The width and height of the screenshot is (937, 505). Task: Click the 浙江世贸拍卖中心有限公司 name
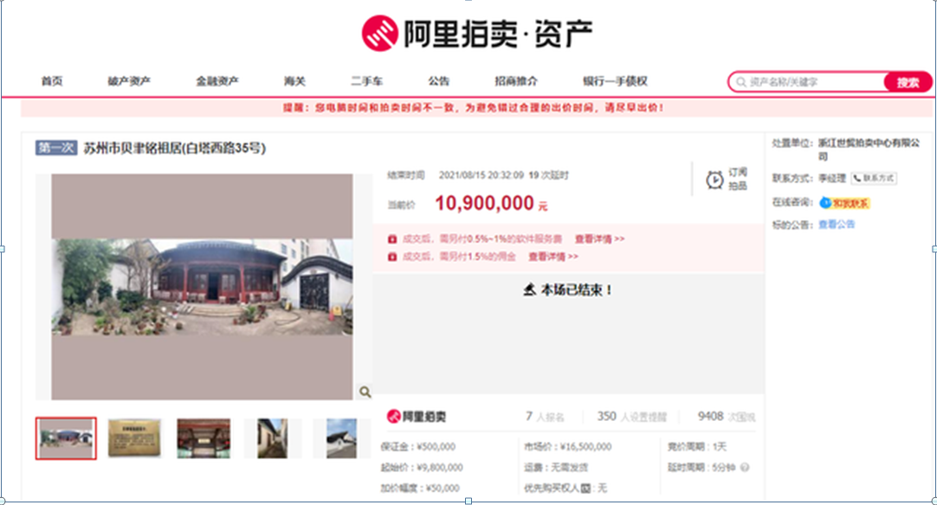[869, 149]
